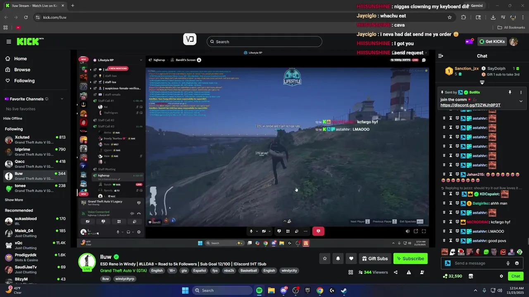The image size is (529, 297).
Task: Open the emoji picker in chat
Action: (517, 263)
